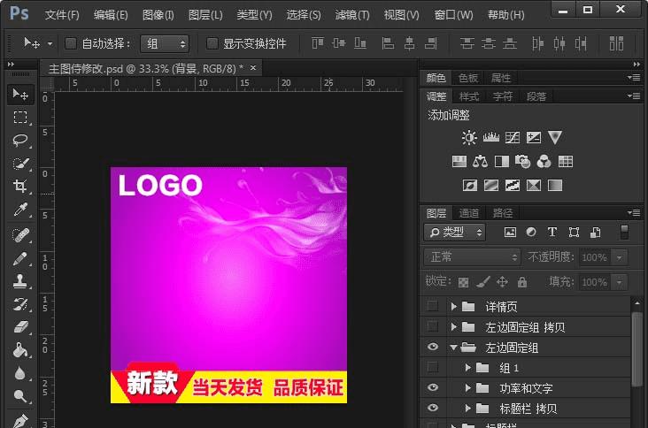Click the opacity 100% input field
The width and height of the screenshot is (648, 428).
click(x=595, y=257)
